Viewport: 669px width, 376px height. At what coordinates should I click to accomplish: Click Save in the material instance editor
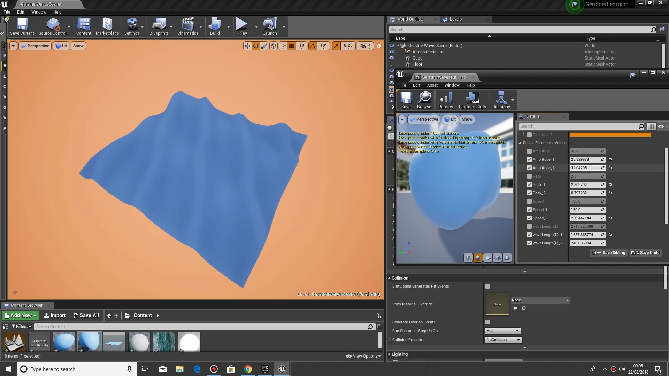[x=406, y=100]
